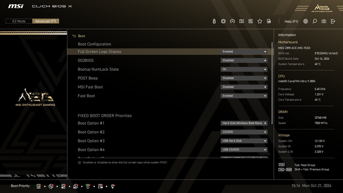Switch to EZ Mode
This screenshot has width=343, height=193.
pos(19,21)
